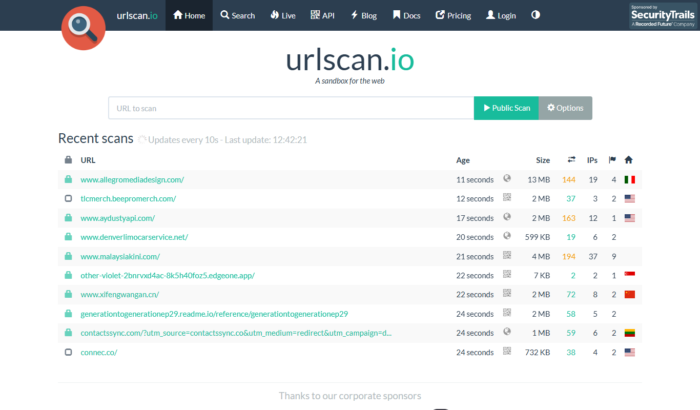The image size is (700, 410).
Task: Start a Public Scan
Action: point(506,108)
